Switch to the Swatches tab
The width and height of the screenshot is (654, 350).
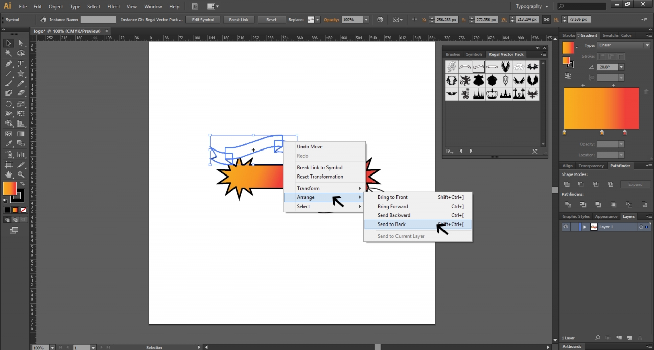(610, 35)
